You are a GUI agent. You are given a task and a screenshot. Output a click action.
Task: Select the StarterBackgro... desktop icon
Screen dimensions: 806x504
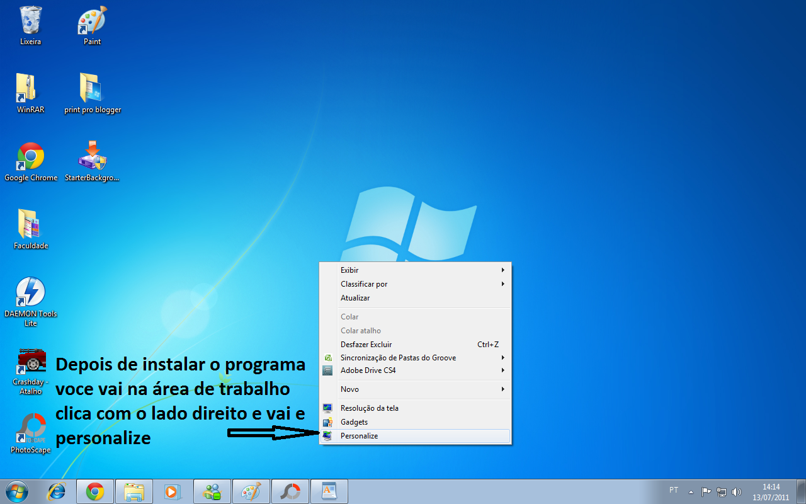92,161
